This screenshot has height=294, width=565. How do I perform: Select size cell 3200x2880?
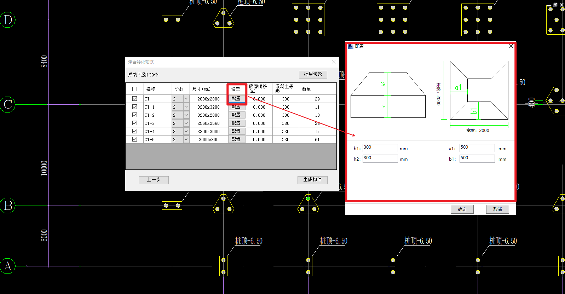[208, 115]
